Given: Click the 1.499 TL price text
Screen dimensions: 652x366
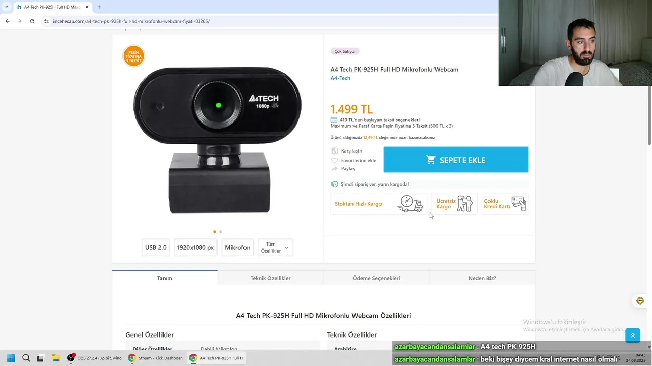Looking at the screenshot, I should tap(351, 109).
